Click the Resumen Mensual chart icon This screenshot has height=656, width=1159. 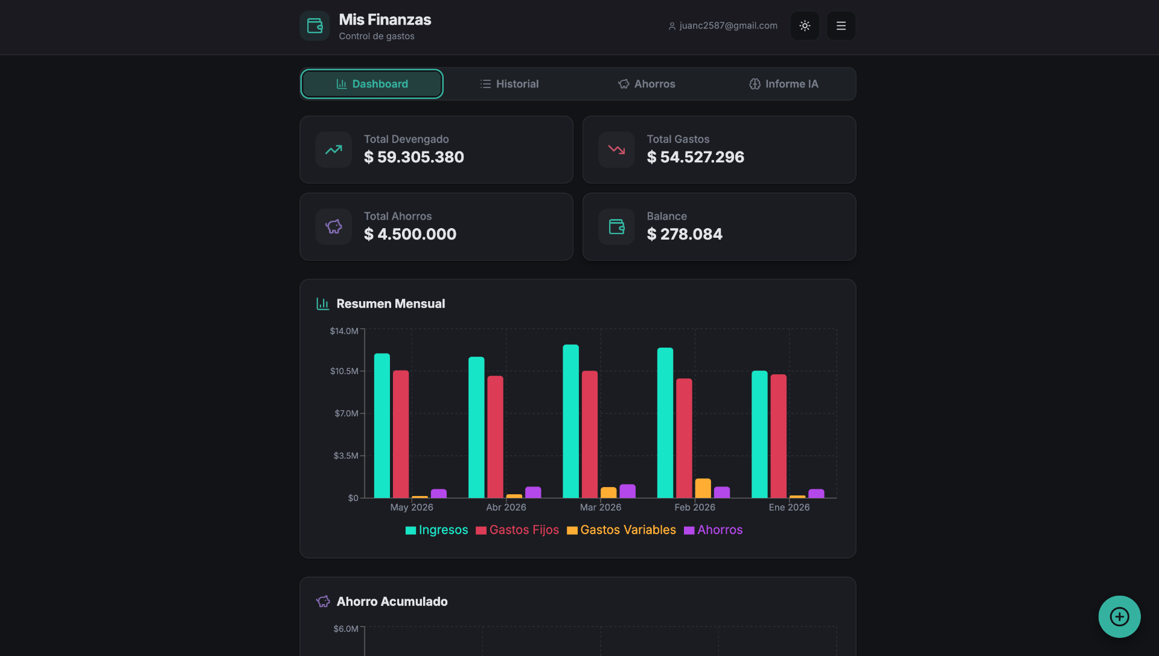(323, 304)
